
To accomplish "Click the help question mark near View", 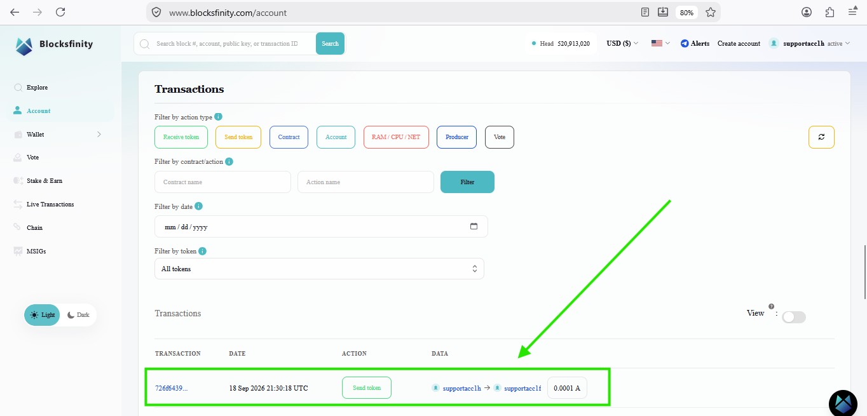I will tap(772, 306).
